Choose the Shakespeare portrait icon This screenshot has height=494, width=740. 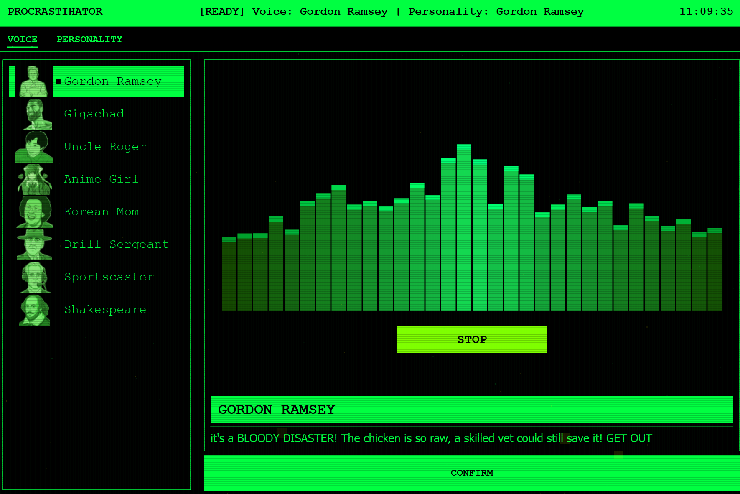click(35, 310)
